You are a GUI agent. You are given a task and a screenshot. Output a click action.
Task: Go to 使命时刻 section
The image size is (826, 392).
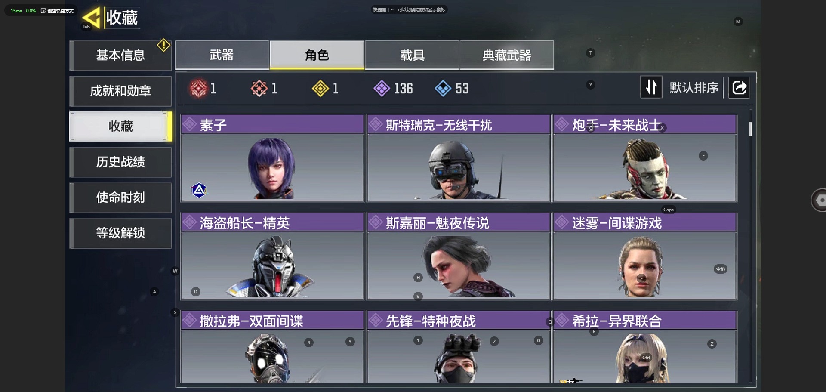coord(120,198)
